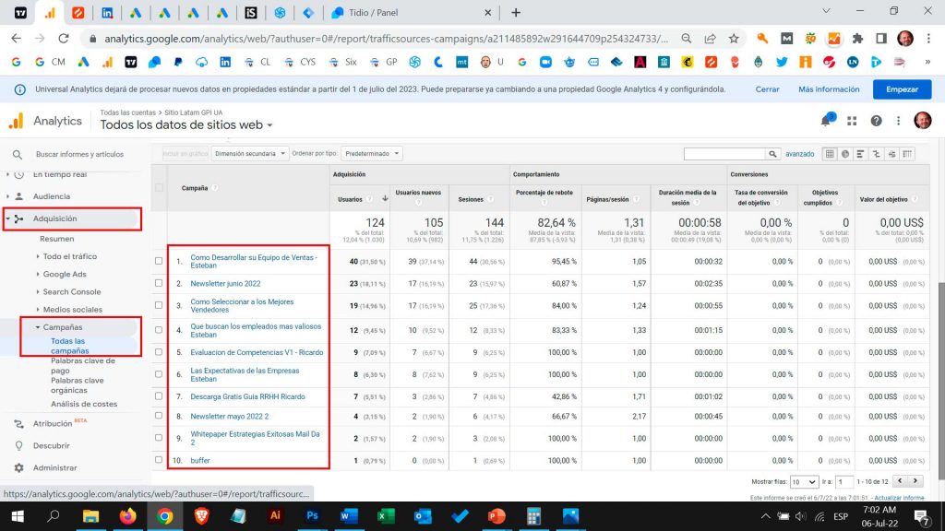
Task: Toggle the select-all checkbox in Campaña header
Action: 159,188
